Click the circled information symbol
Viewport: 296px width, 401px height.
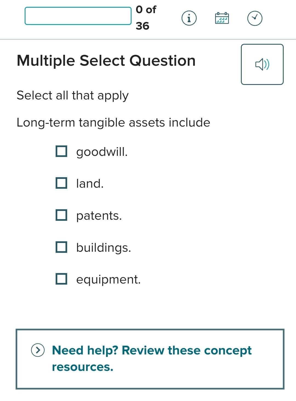point(189,19)
